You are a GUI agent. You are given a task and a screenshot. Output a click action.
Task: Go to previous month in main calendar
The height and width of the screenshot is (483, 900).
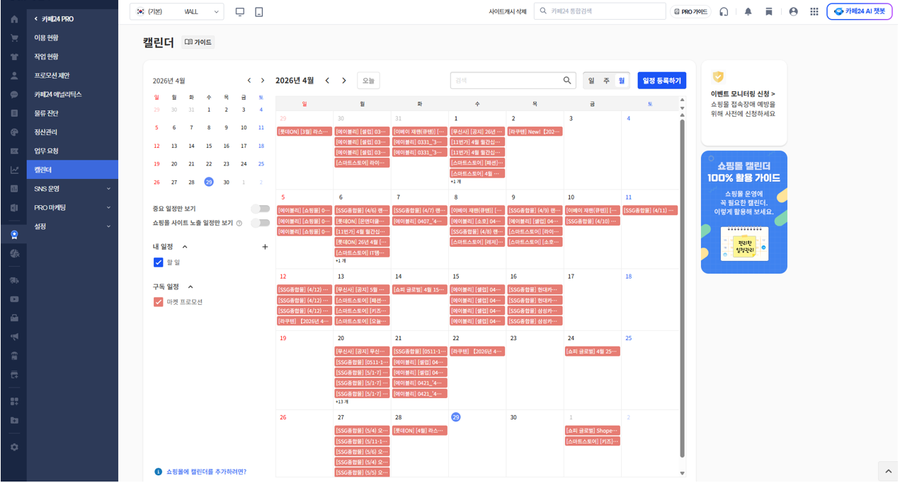327,81
